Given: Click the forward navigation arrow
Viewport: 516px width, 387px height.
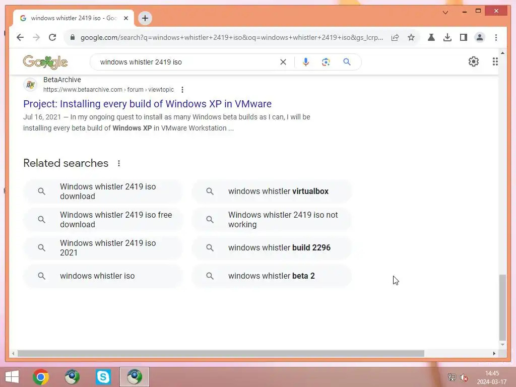Looking at the screenshot, I should pyautogui.click(x=36, y=37).
